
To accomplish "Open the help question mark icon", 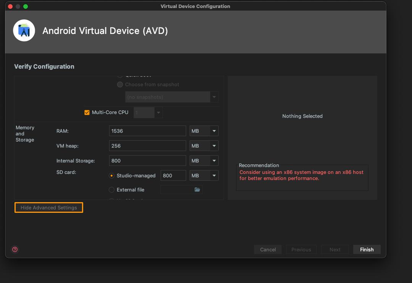I will coord(15,249).
